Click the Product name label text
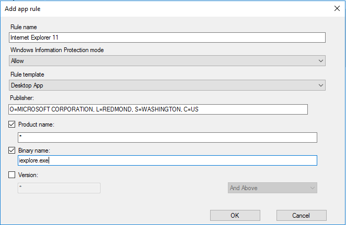The image size is (346, 225). pyautogui.click(x=36, y=124)
